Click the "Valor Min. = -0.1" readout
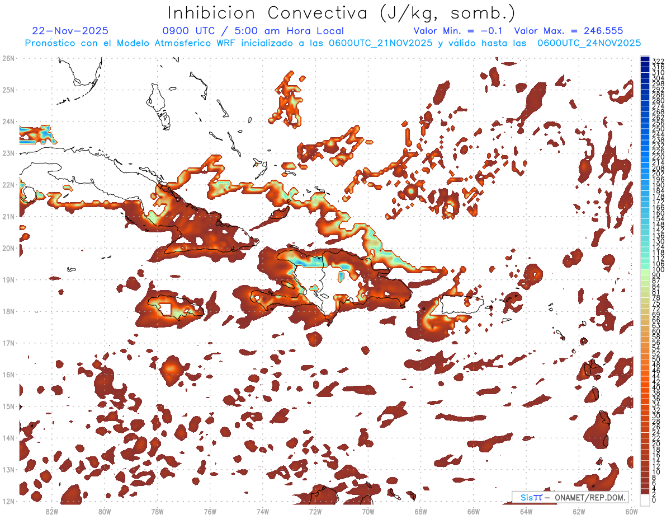This screenshot has width=671, height=519. click(x=457, y=31)
